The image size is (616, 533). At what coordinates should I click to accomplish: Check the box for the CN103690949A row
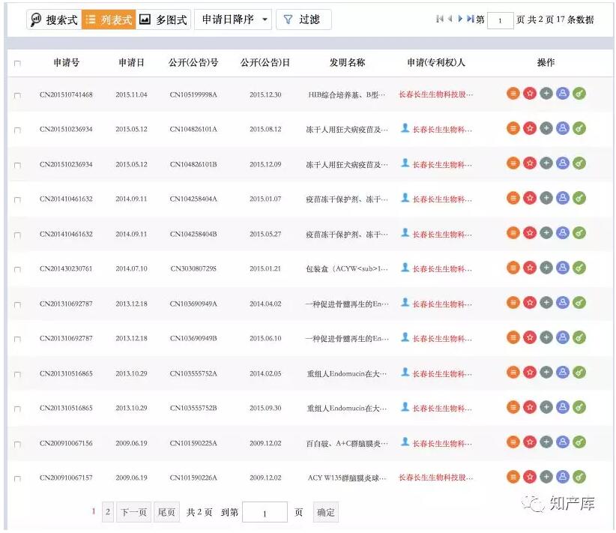(x=17, y=304)
